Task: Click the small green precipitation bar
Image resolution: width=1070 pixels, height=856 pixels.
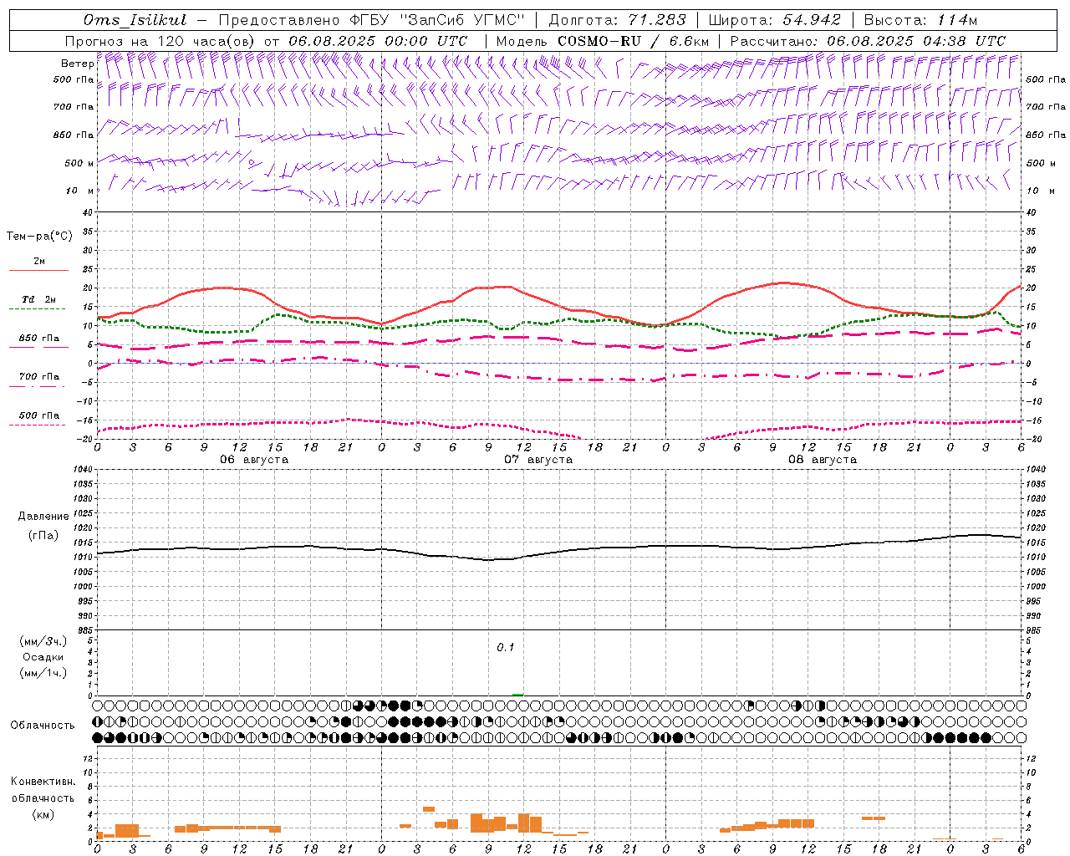Action: (518, 694)
